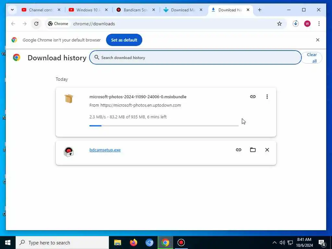Open a new tab with plus button
Screen dimensions: 332x249
coord(260,10)
